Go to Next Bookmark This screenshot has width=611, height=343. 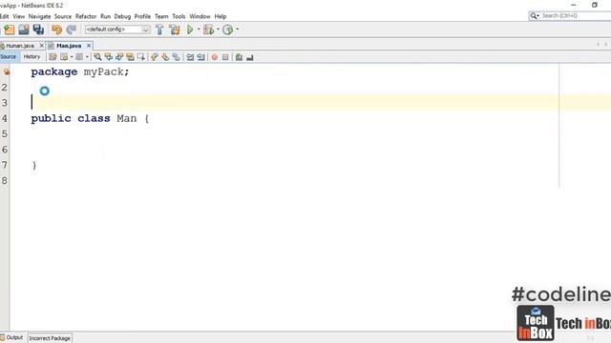point(165,57)
